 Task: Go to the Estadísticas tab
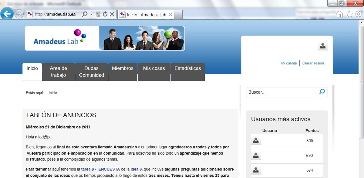click(x=187, y=68)
